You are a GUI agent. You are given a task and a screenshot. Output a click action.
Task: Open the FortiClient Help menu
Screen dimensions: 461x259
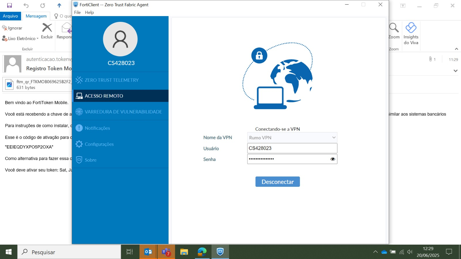(89, 12)
